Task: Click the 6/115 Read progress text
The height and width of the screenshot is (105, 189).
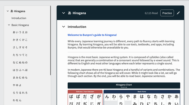Action: [x=151, y=13]
